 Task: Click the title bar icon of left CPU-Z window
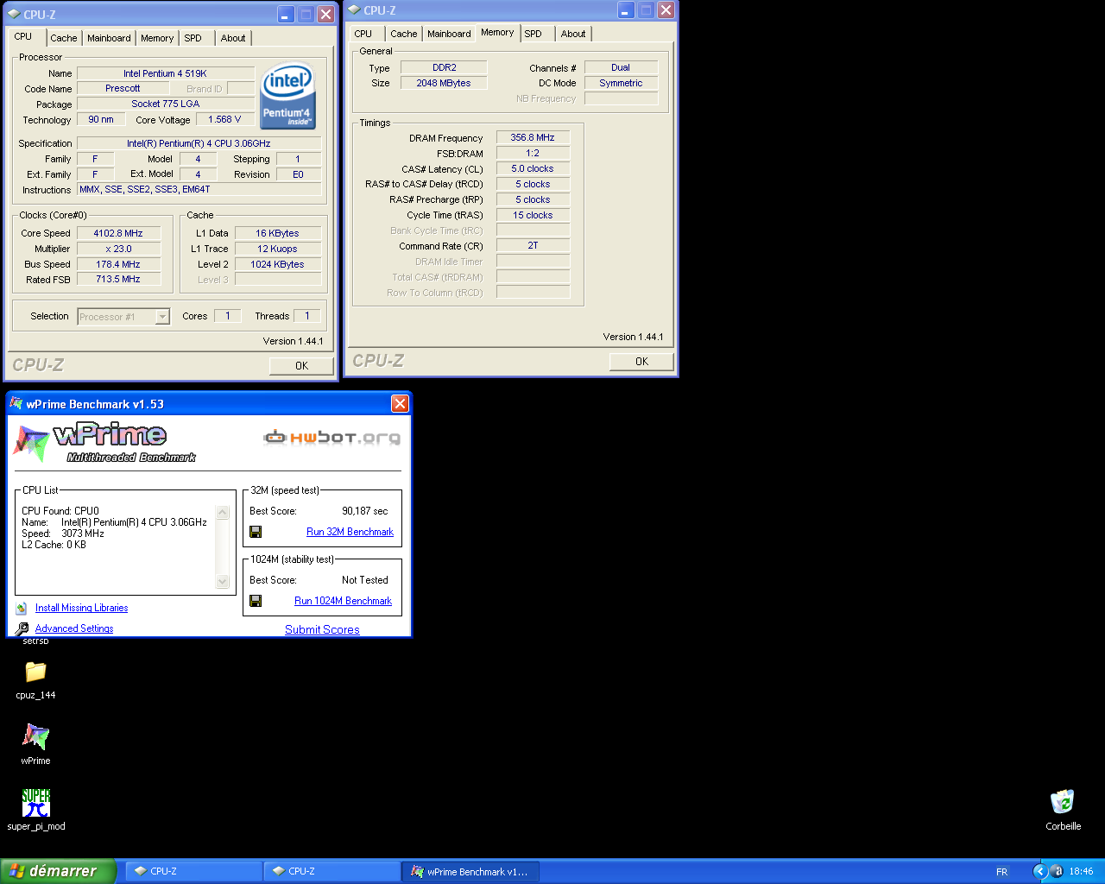coord(13,14)
